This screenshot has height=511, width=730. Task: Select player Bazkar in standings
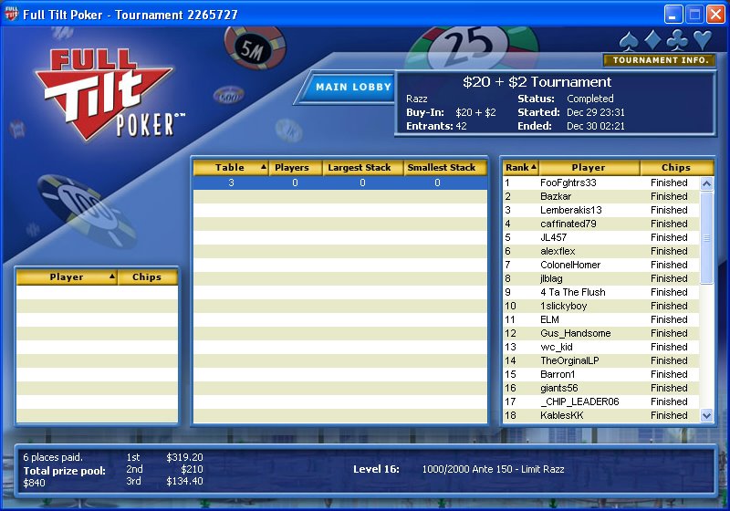(601, 196)
